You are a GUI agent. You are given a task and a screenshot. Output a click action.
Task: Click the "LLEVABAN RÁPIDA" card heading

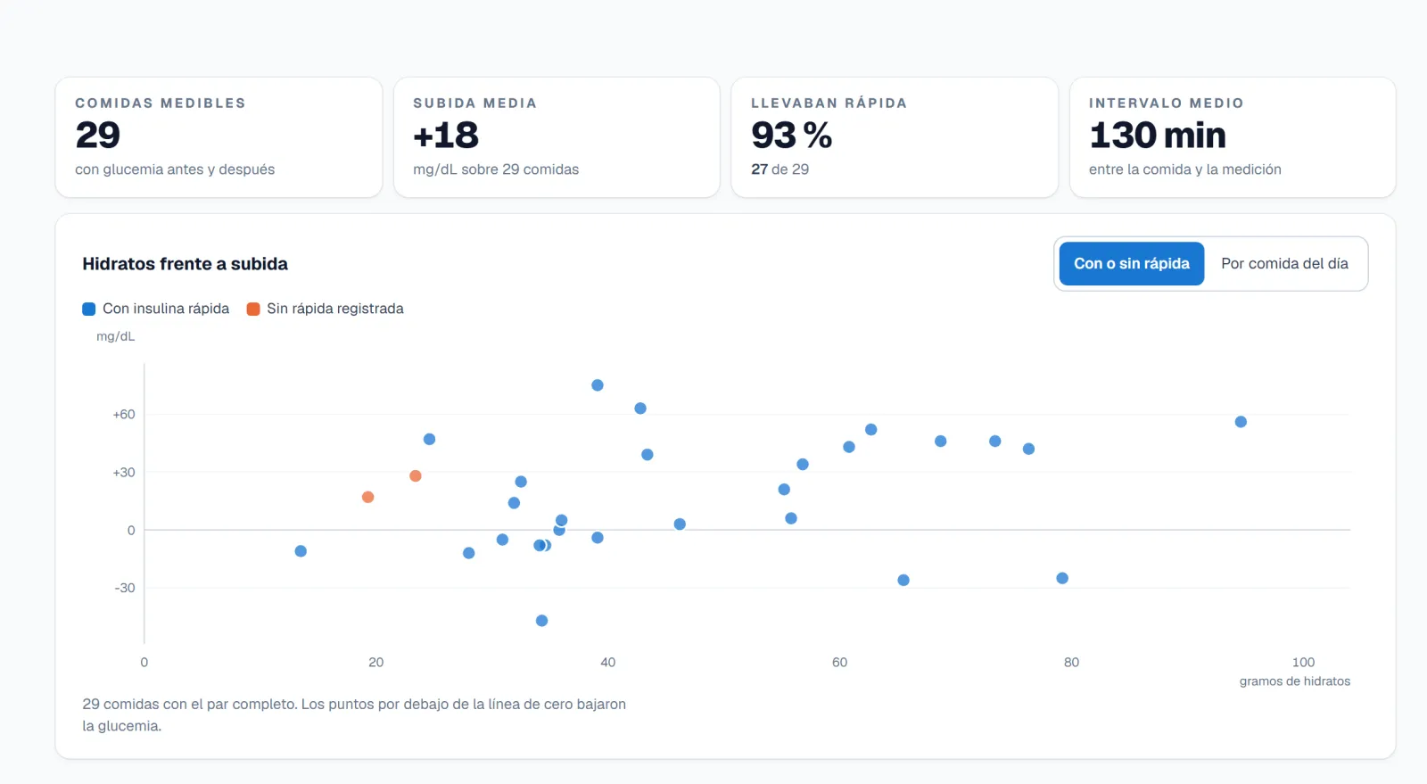[829, 103]
